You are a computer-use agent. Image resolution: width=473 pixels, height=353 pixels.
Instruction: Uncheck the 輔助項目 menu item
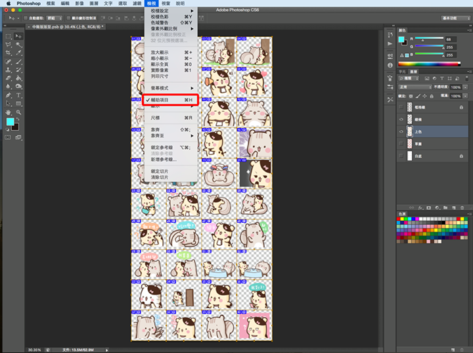pyautogui.click(x=170, y=100)
